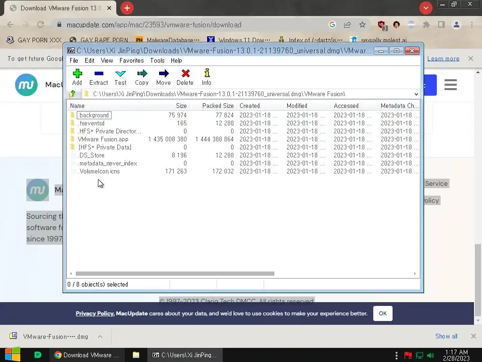482x362 pixels.
Task: Select the .DS_Store file row
Action: [243, 155]
